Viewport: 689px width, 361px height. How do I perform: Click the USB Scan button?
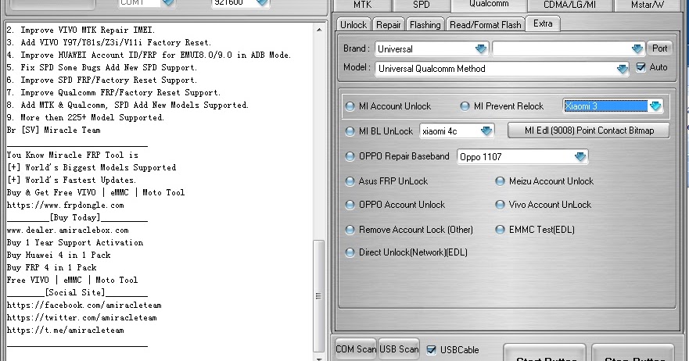399,349
